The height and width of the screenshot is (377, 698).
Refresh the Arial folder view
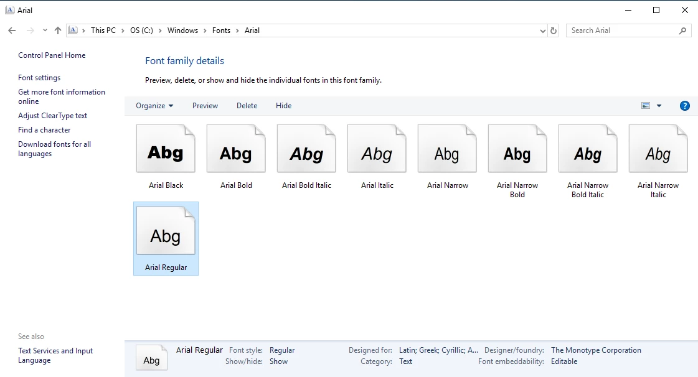click(554, 30)
